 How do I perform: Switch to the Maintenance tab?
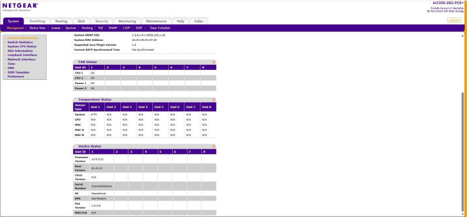pyautogui.click(x=156, y=21)
